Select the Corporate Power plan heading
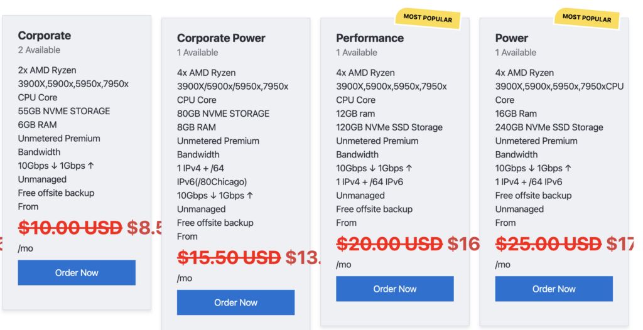 tap(221, 38)
